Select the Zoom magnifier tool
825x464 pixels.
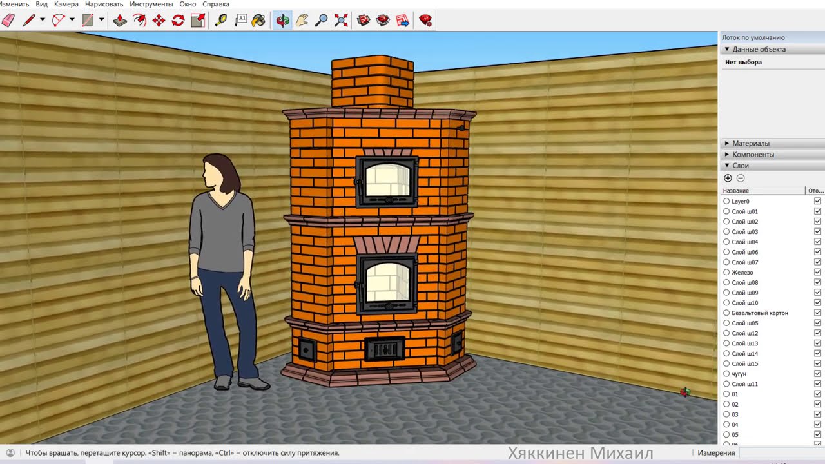point(321,21)
